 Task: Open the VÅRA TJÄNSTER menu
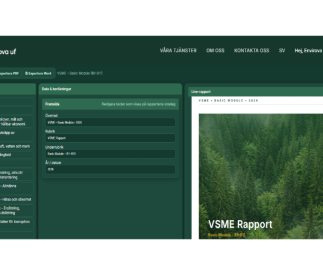pyautogui.click(x=178, y=51)
